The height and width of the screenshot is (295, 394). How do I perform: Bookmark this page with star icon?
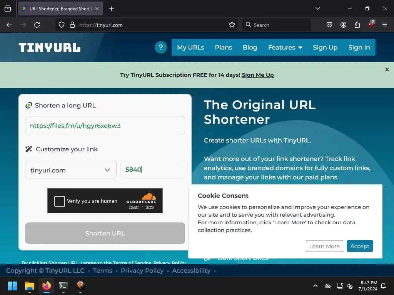point(232,25)
